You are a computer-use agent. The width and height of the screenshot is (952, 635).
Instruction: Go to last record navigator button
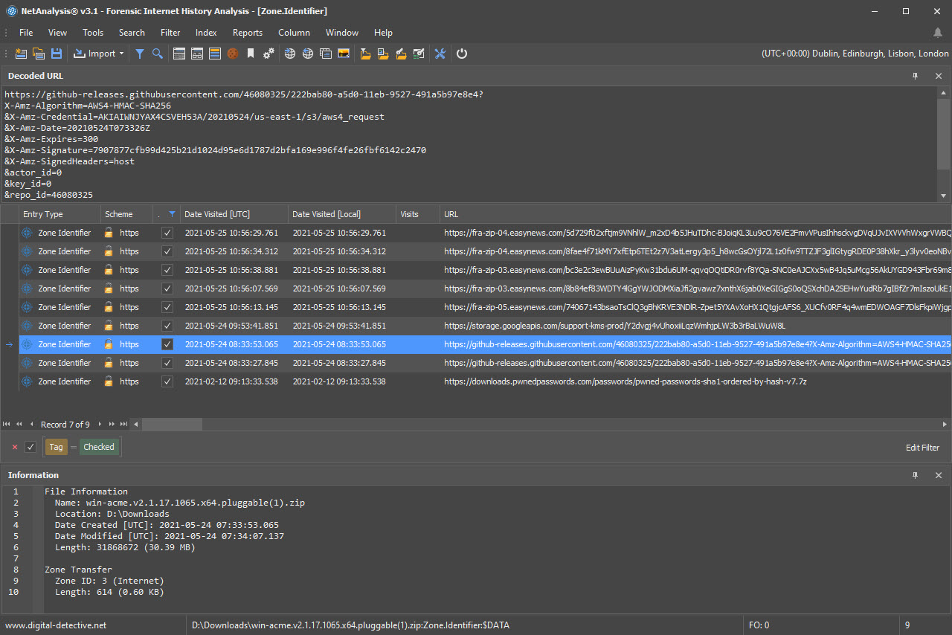[124, 425]
